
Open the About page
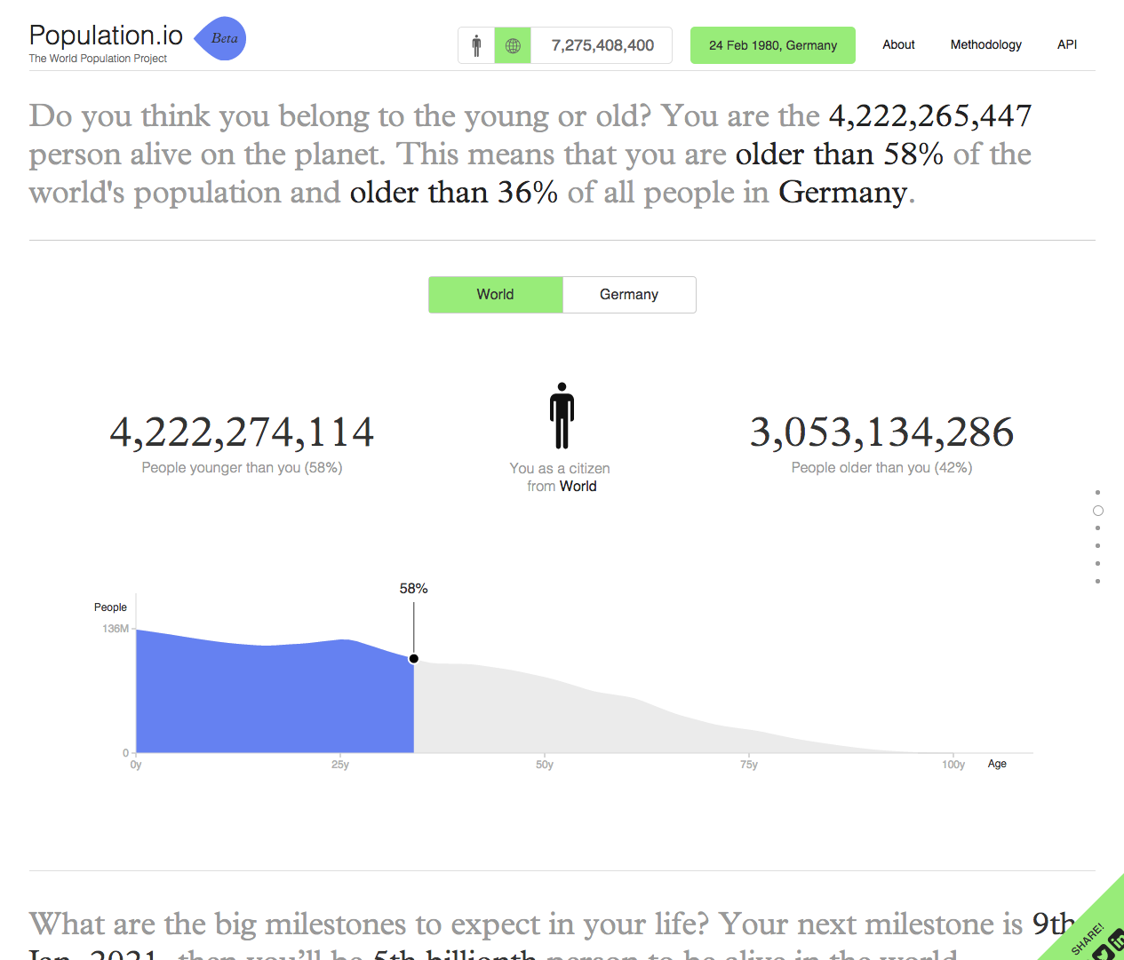click(x=898, y=44)
